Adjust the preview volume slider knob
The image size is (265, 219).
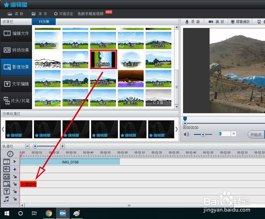point(203,135)
